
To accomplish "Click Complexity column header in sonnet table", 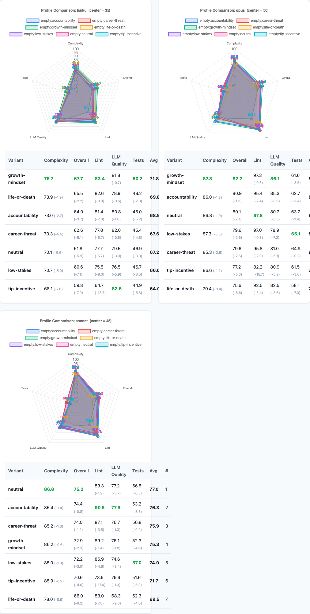I will point(56,471).
